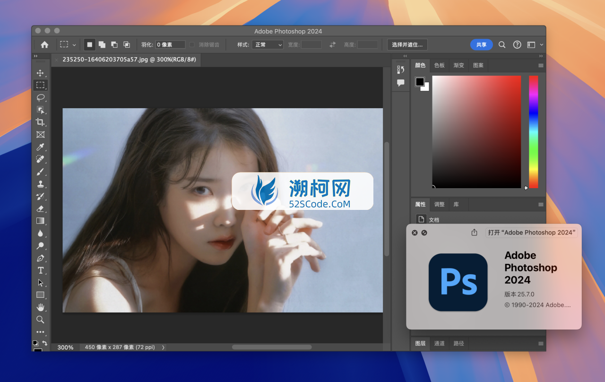This screenshot has height=382, width=605.
Task: Swap foreground and background colors in toolbox
Action: pos(45,343)
